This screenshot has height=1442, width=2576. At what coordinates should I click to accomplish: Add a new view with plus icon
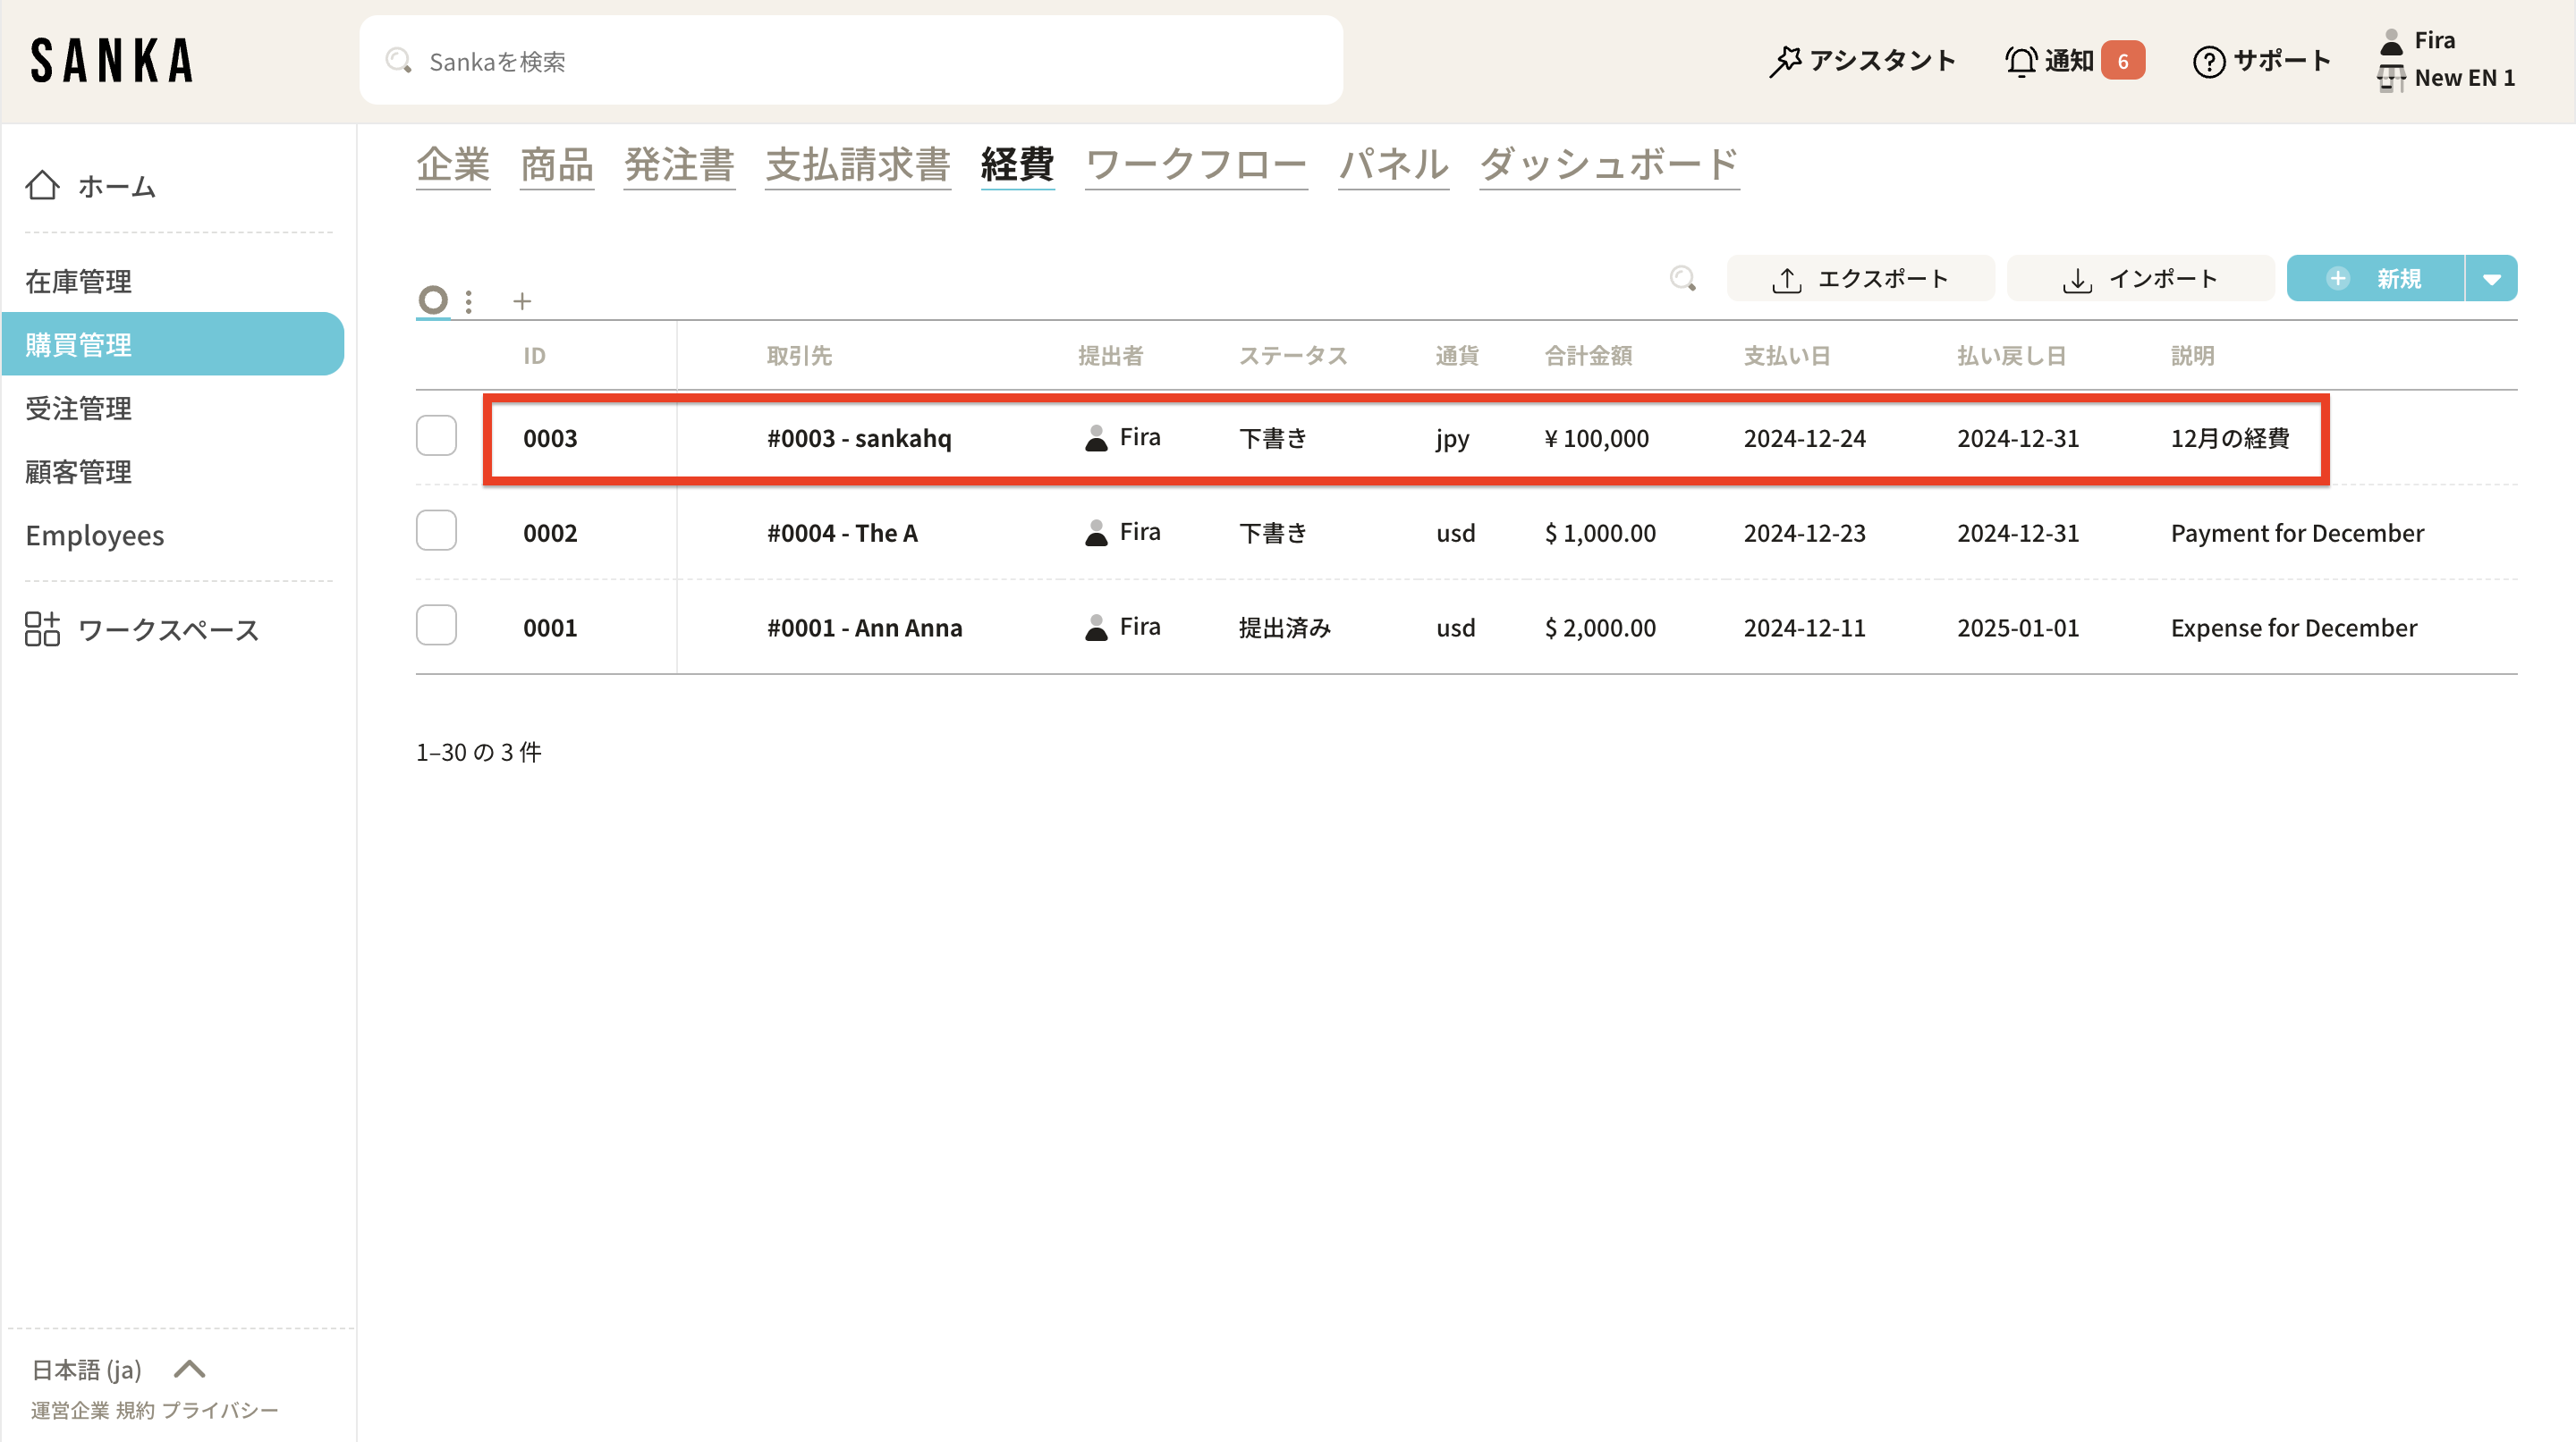(x=522, y=300)
